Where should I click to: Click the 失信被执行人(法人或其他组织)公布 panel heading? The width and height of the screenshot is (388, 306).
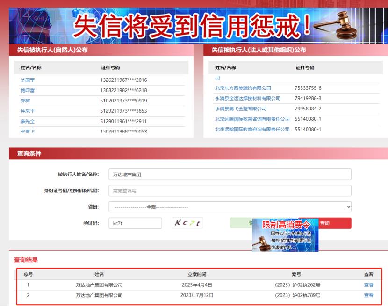259,50
